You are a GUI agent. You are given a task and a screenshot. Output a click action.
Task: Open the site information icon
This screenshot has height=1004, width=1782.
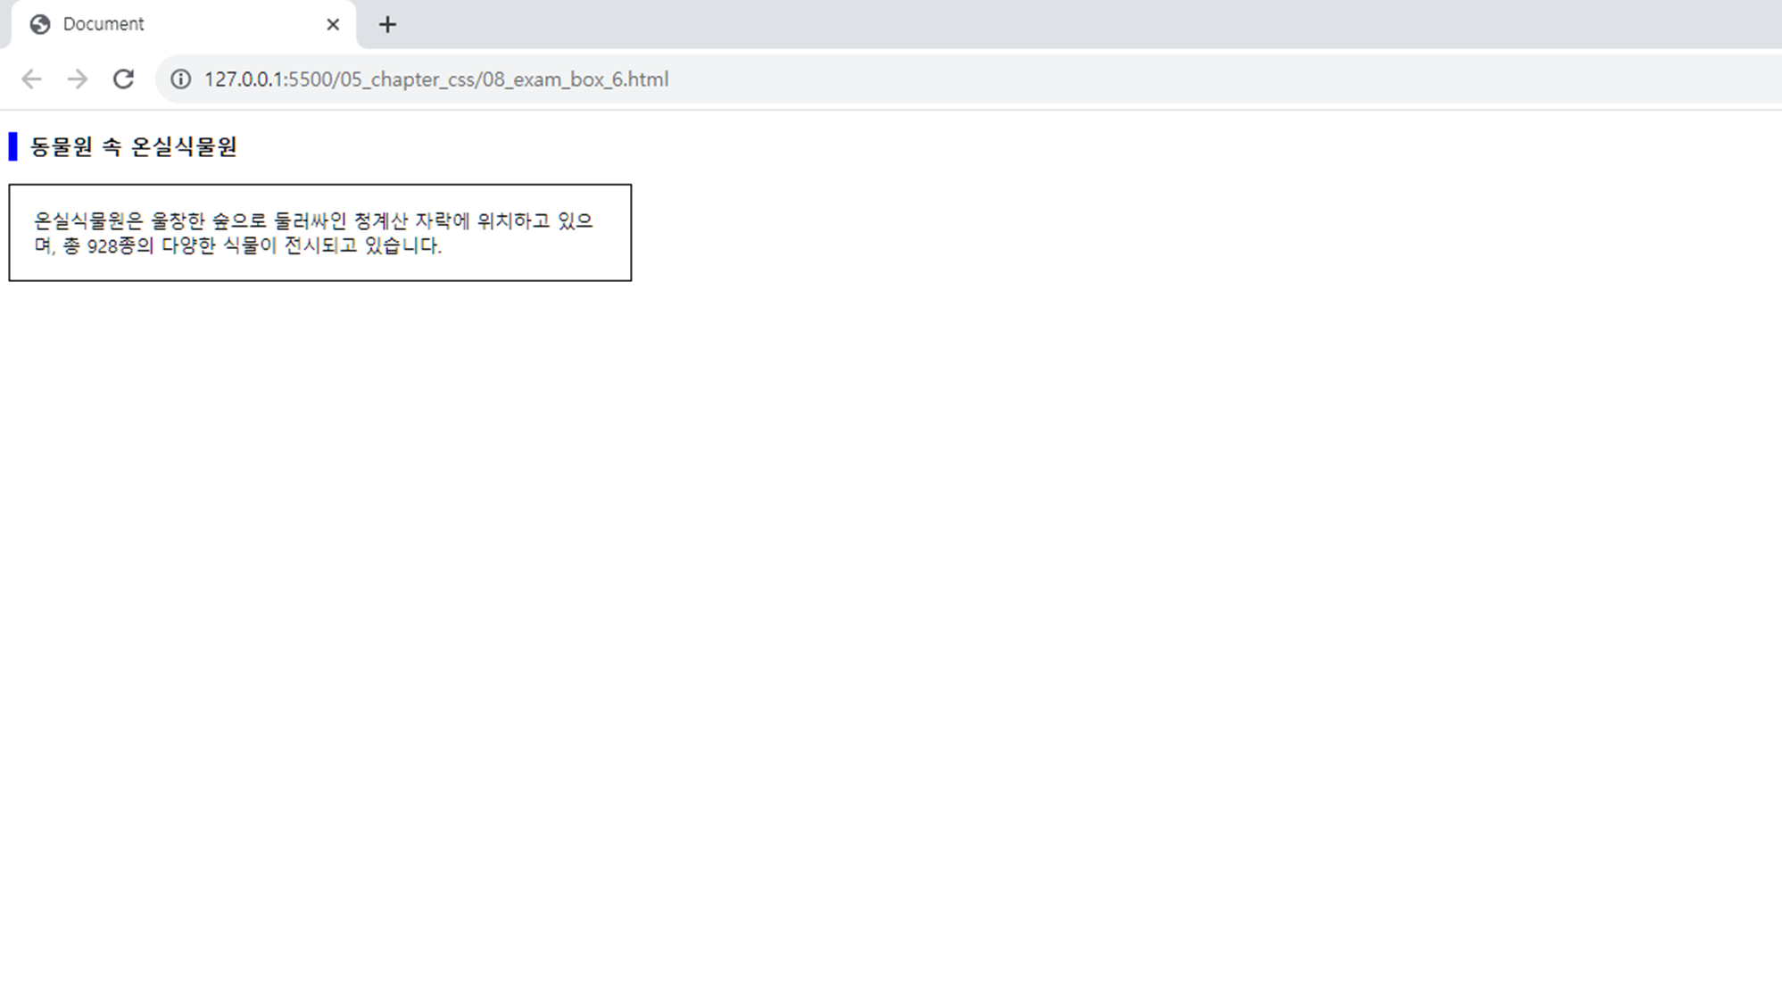click(x=180, y=79)
